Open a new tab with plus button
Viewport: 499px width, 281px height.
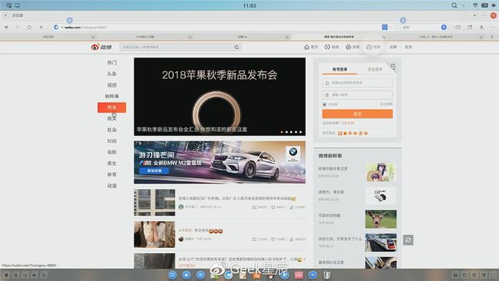[491, 37]
